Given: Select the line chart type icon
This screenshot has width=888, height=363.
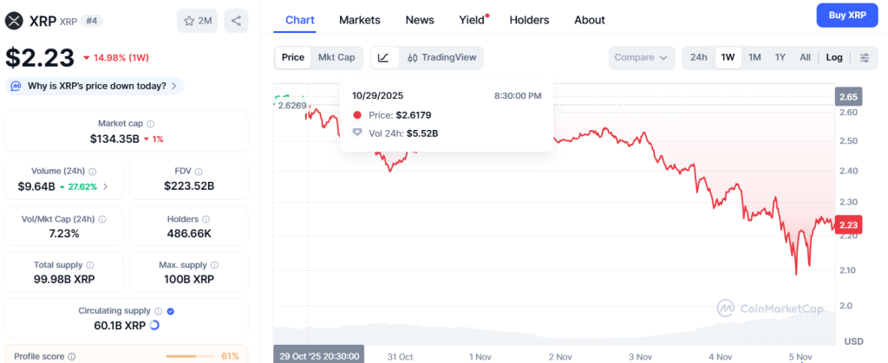Looking at the screenshot, I should pyautogui.click(x=384, y=57).
